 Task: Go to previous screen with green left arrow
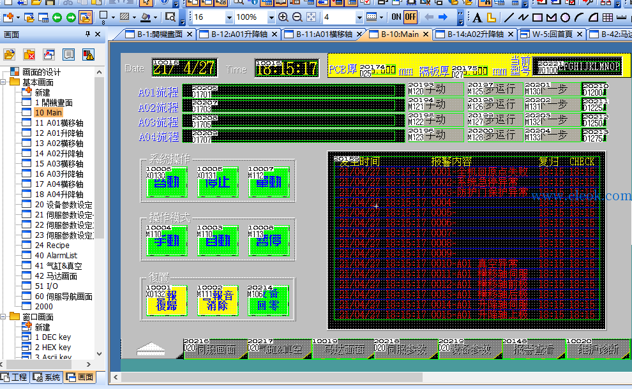coord(57,17)
